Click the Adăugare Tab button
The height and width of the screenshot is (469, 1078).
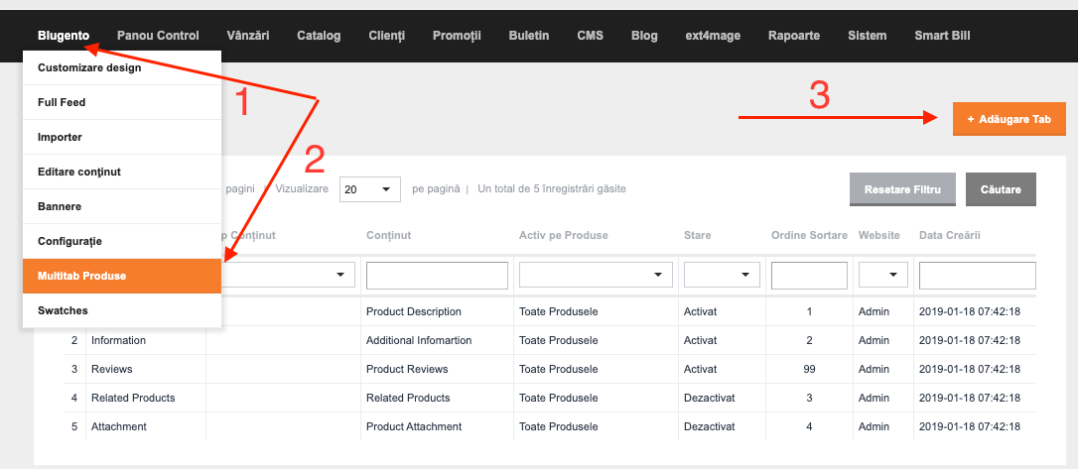click(x=1009, y=119)
